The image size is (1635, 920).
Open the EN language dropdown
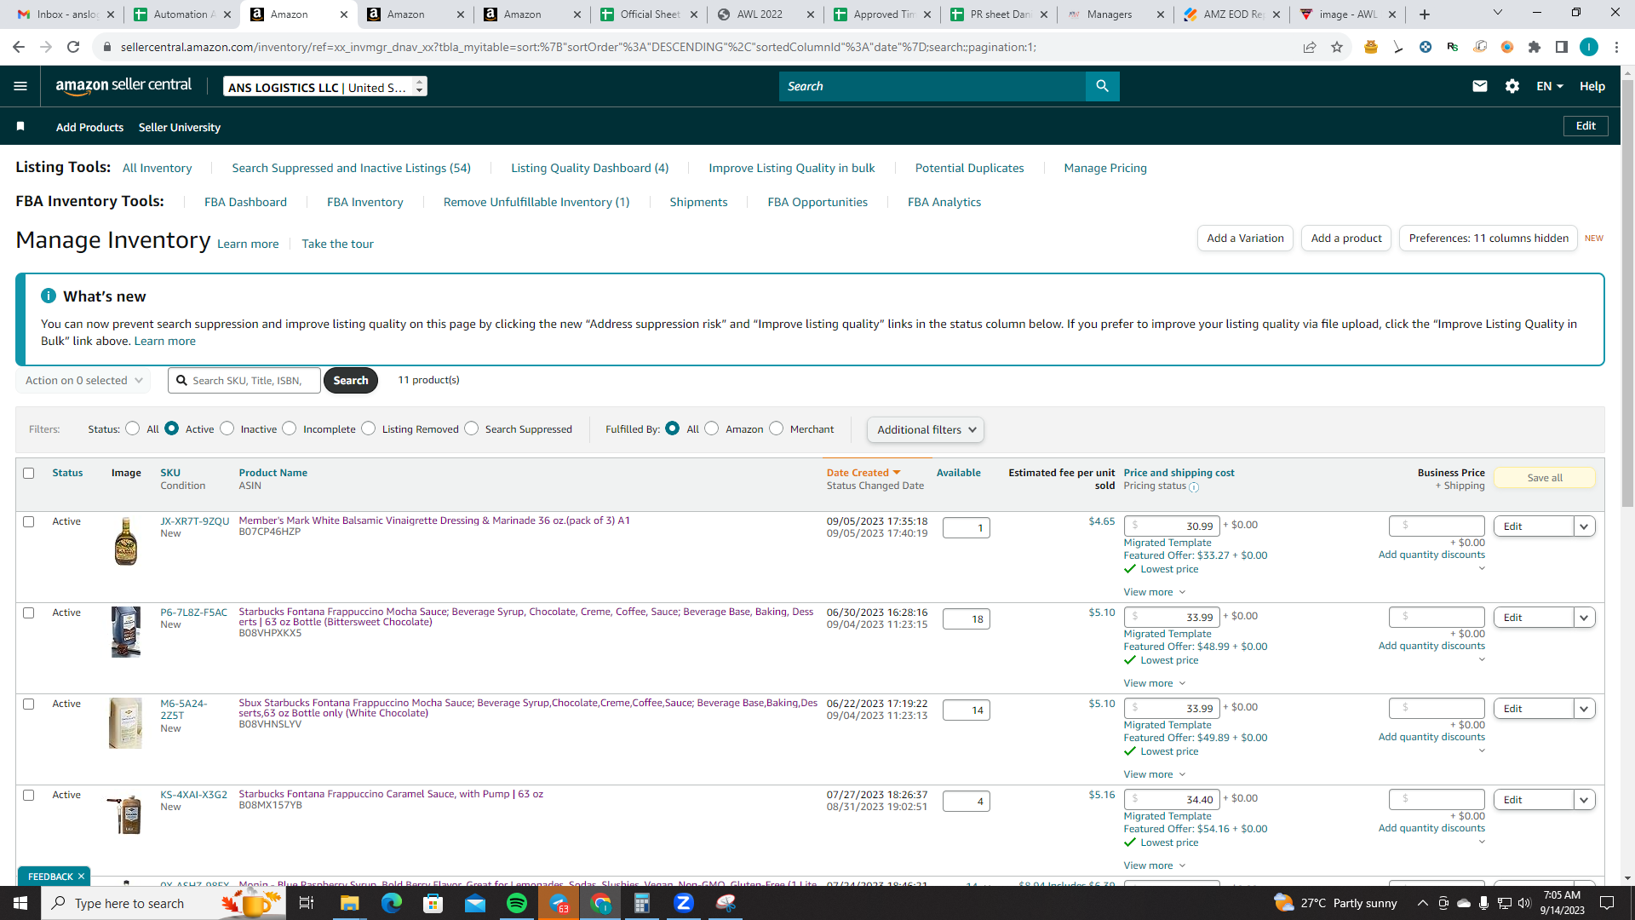pyautogui.click(x=1550, y=86)
